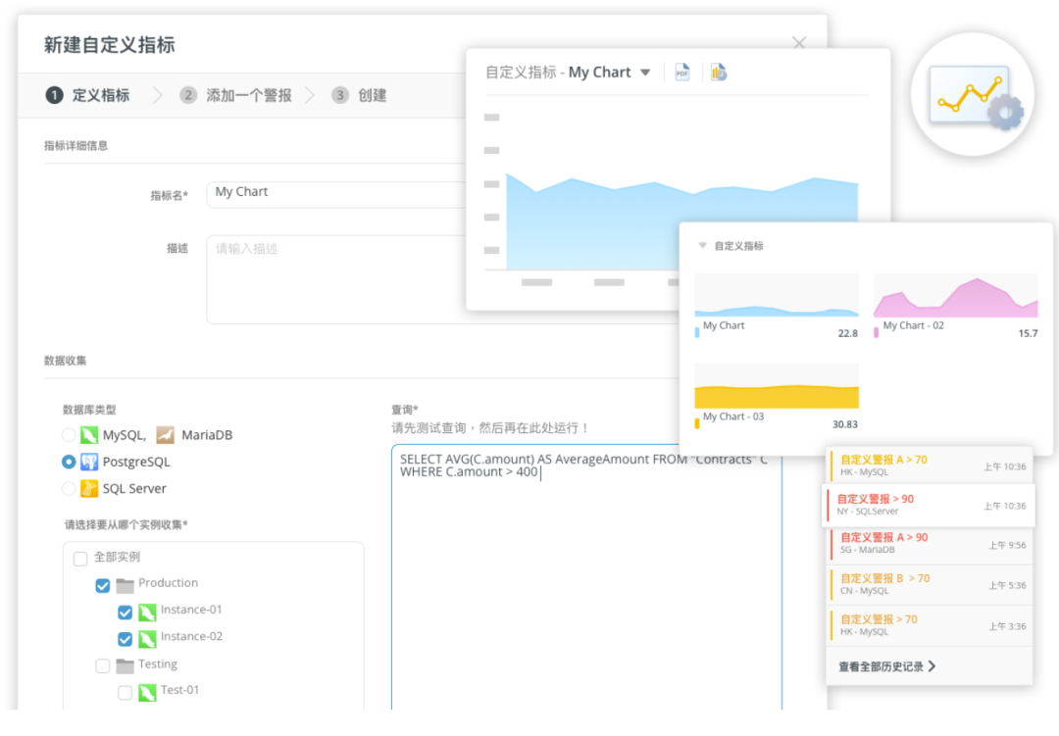This screenshot has width=1059, height=736.
Task: Click the Instance-01 MySQL icon
Action: (x=147, y=612)
